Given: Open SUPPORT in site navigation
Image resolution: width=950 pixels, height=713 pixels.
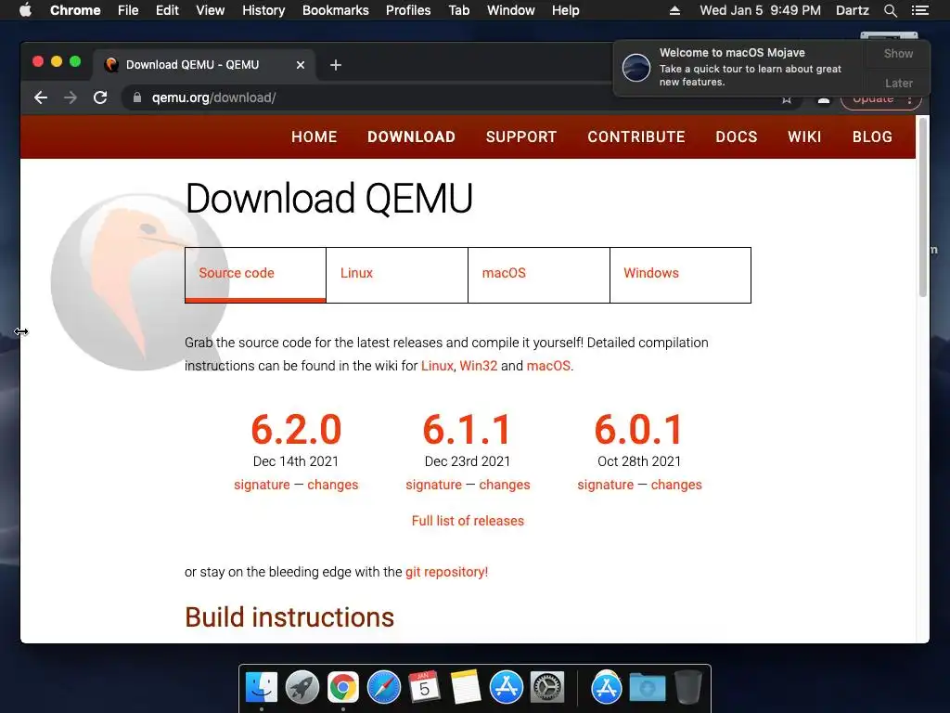Looking at the screenshot, I should 521,137.
